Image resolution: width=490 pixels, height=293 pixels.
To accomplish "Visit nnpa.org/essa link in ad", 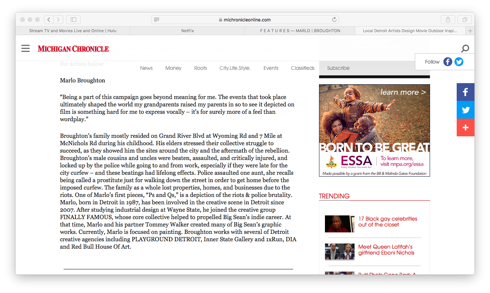I will [x=402, y=164].
